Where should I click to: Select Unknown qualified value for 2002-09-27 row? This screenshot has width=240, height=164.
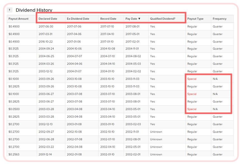tap(156, 132)
